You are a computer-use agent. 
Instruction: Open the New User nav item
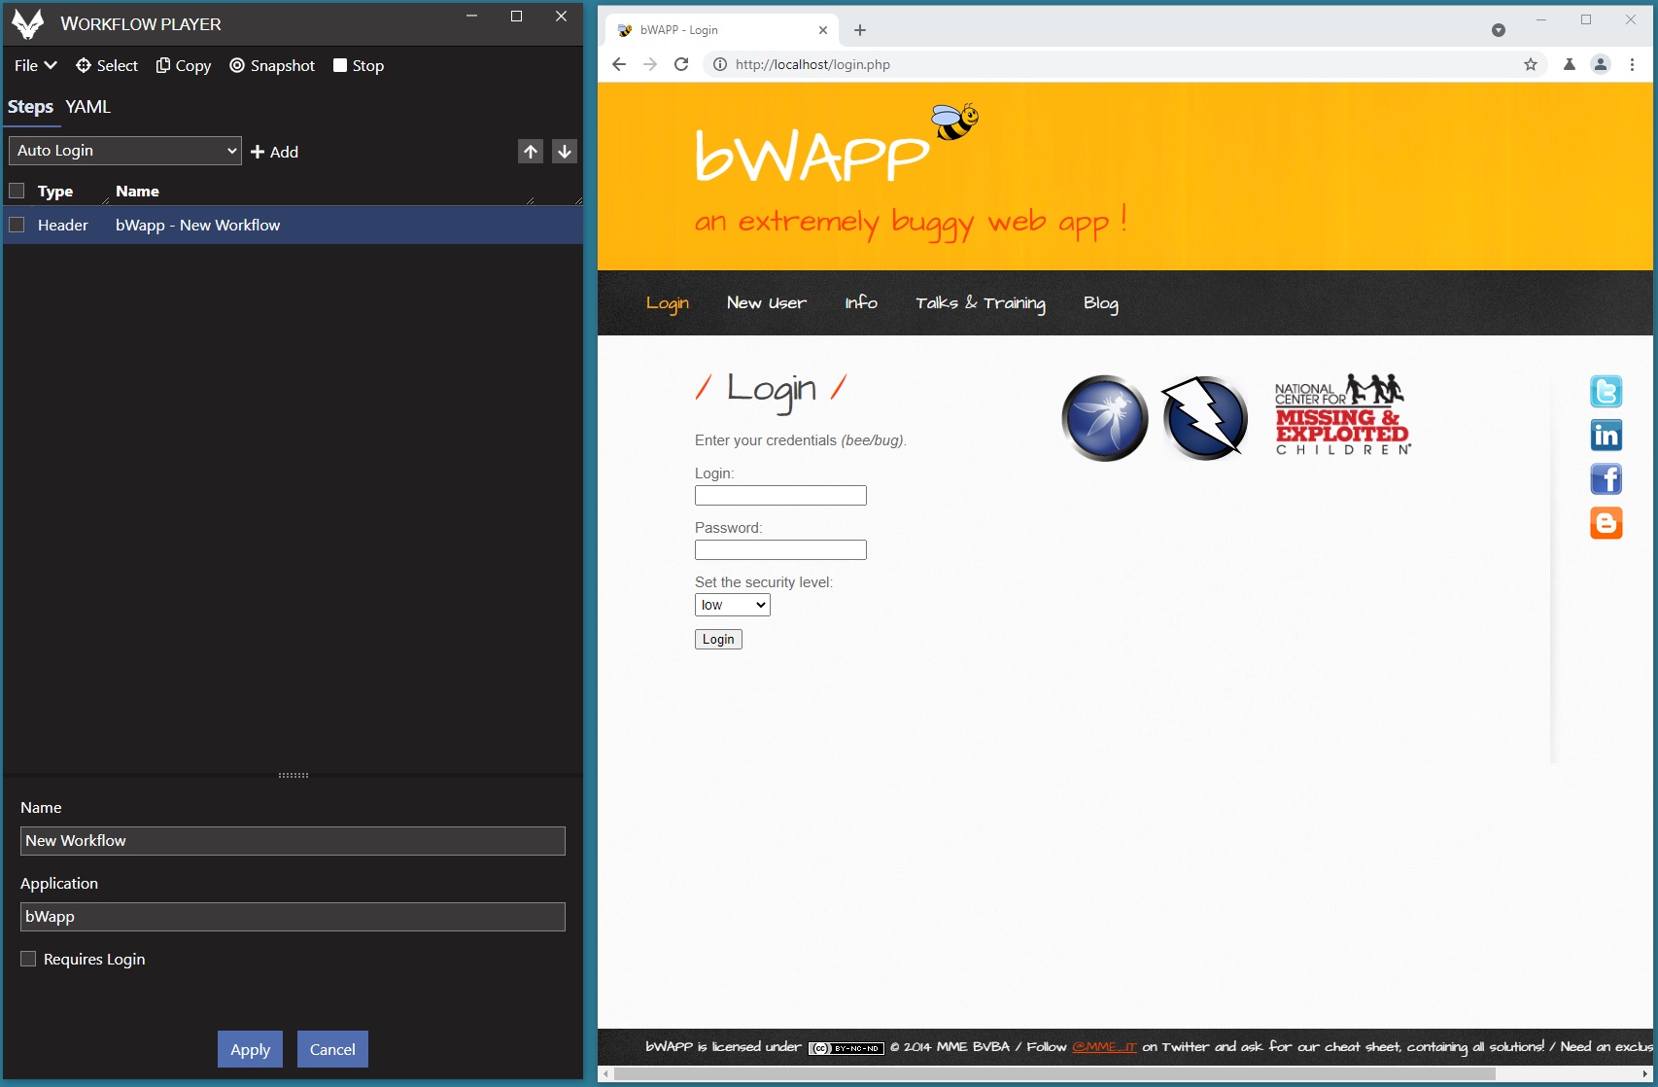767,303
